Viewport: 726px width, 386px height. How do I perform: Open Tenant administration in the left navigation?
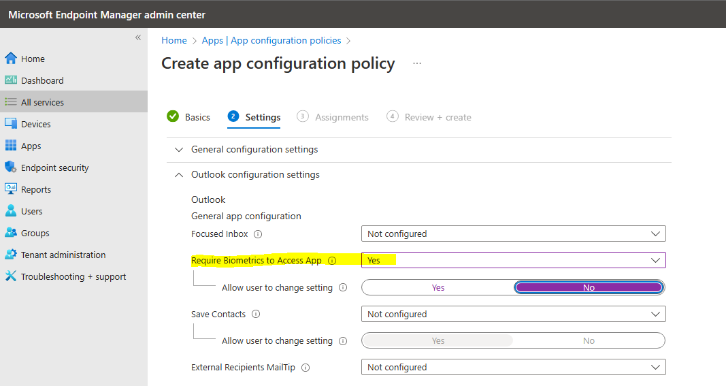point(73,255)
